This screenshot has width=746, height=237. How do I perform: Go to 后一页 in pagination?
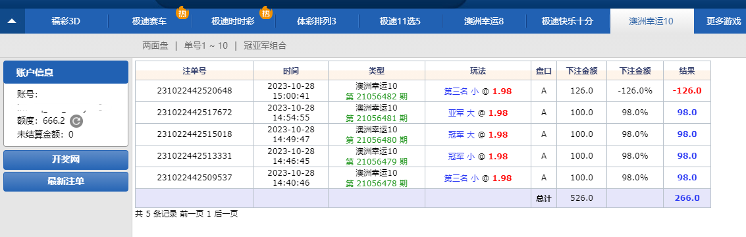tap(226, 214)
